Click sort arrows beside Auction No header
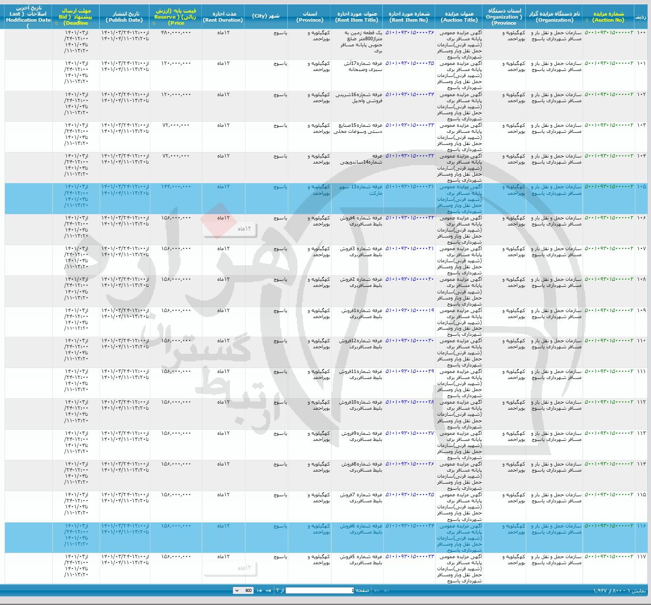 click(587, 21)
